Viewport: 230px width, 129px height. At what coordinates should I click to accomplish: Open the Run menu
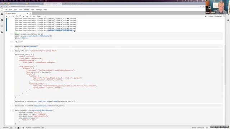(21, 10)
